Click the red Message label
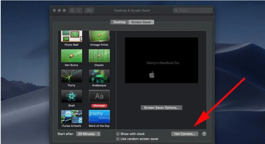Screen dimensions: 265x144 [x=99, y=106]
